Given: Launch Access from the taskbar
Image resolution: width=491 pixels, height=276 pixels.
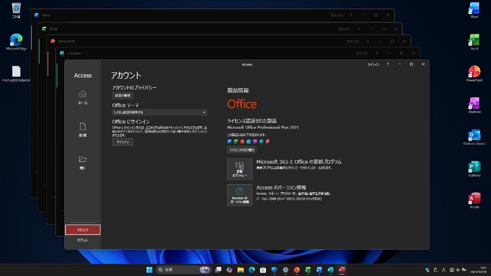Looking at the screenshot, I should (x=343, y=269).
